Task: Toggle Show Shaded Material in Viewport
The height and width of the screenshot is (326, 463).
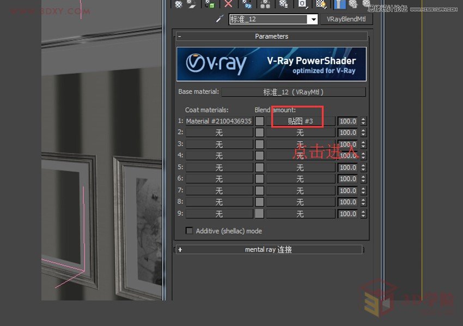Action: pyautogui.click(x=320, y=4)
